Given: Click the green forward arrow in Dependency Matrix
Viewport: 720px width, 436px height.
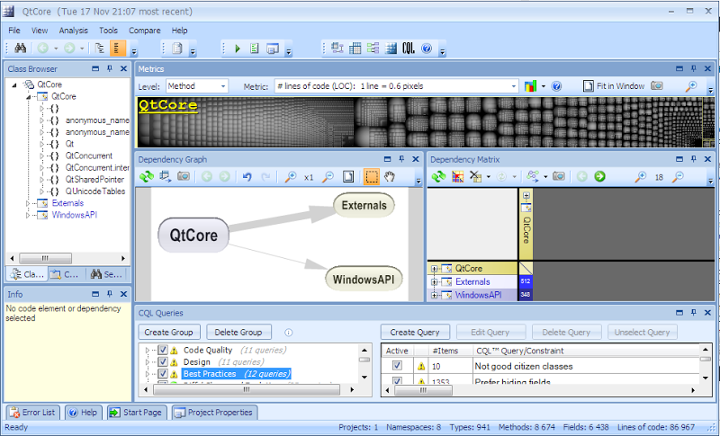Looking at the screenshot, I should pos(599,176).
